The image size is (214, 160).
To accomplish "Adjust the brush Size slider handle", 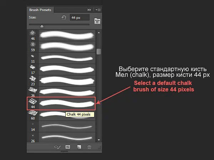I will tap(42, 26).
